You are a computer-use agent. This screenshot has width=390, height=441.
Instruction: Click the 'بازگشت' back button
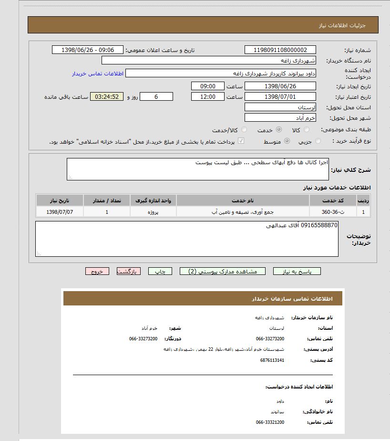tap(128, 271)
